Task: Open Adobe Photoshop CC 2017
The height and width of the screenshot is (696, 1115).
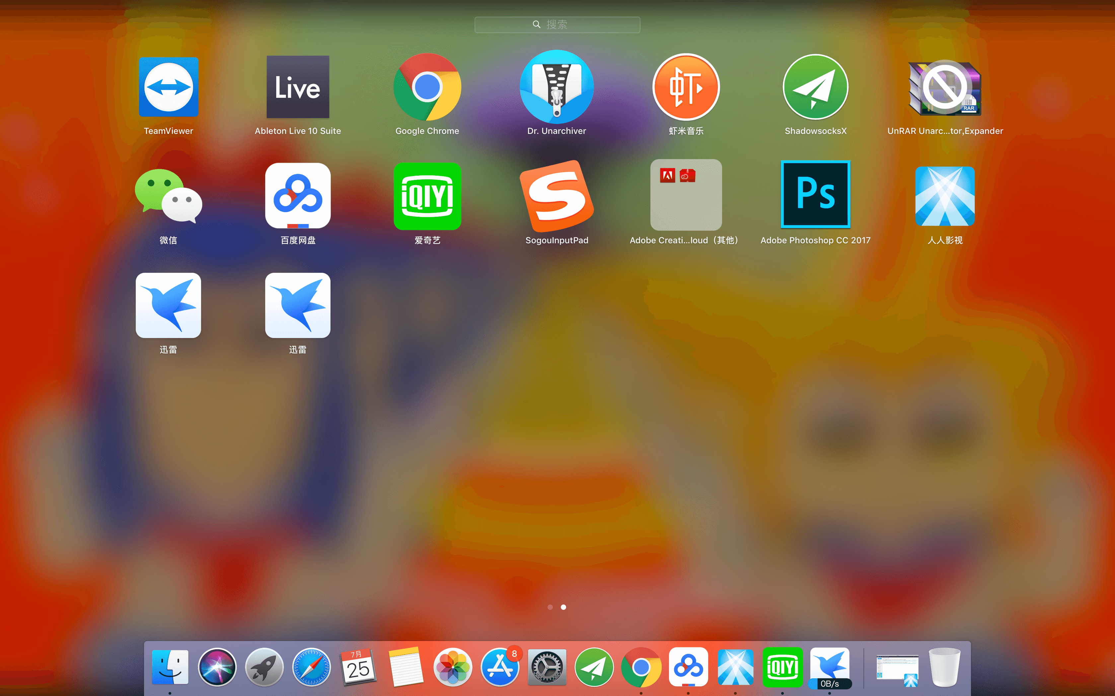Action: (816, 194)
